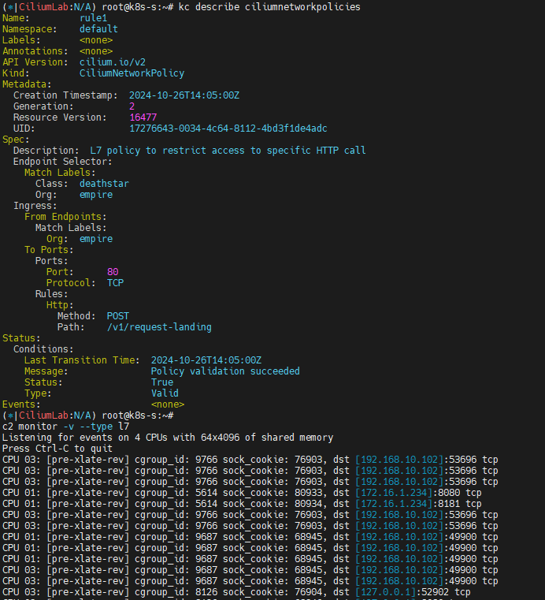
Task: Click the Port value 80
Action: pos(113,272)
